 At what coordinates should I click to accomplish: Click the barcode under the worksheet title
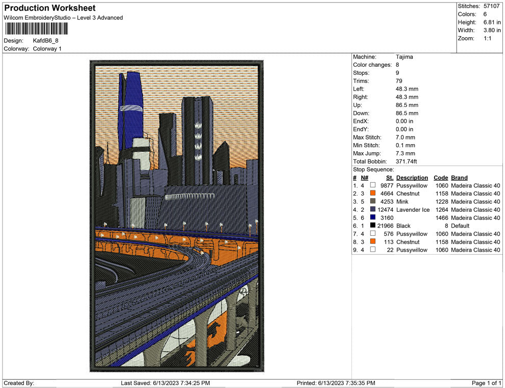36,29
